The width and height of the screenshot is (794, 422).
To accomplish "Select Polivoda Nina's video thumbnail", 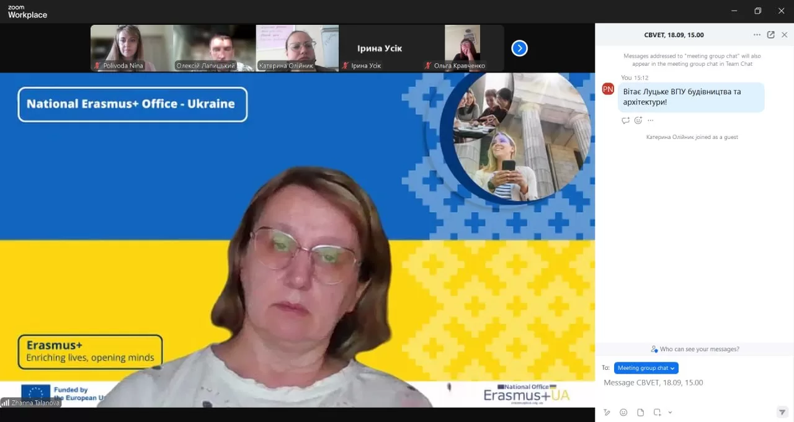I will click(132, 48).
